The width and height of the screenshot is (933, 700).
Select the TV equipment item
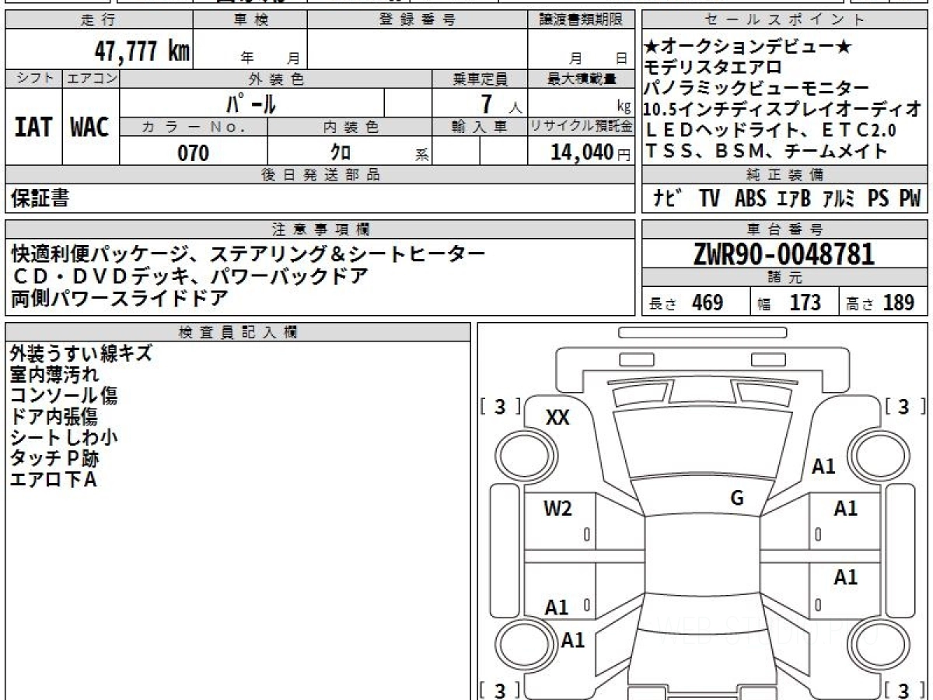click(x=709, y=199)
